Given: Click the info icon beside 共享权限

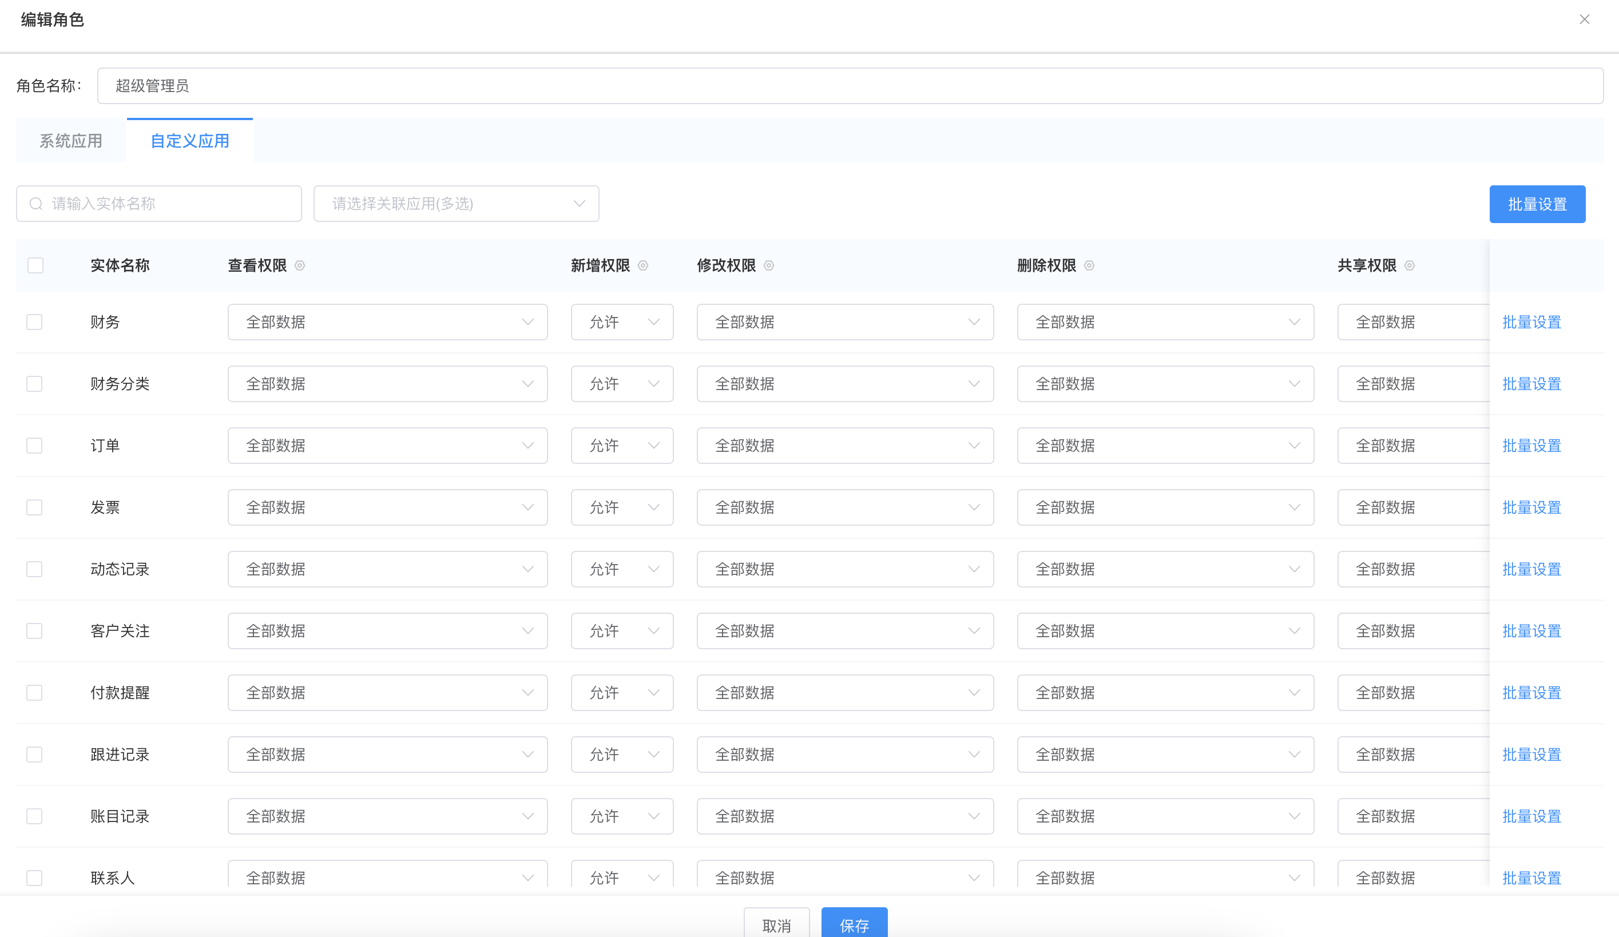Looking at the screenshot, I should pyautogui.click(x=1409, y=265).
